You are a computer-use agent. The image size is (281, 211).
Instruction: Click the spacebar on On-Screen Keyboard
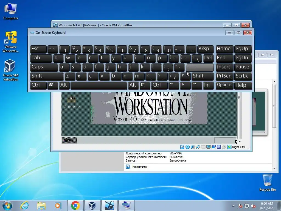[x=99, y=85]
